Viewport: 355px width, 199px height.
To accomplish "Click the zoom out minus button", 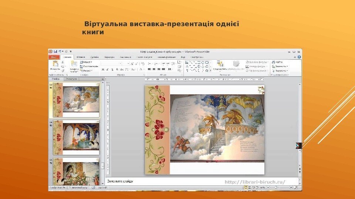I will pos(268,188).
